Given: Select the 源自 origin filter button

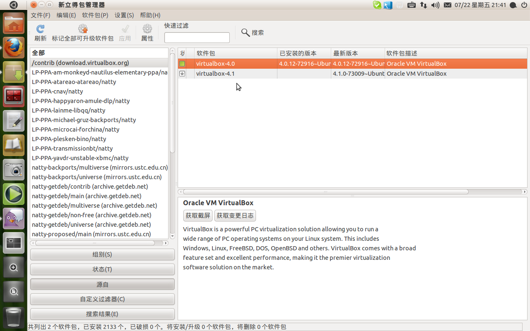Looking at the screenshot, I should tap(102, 284).
